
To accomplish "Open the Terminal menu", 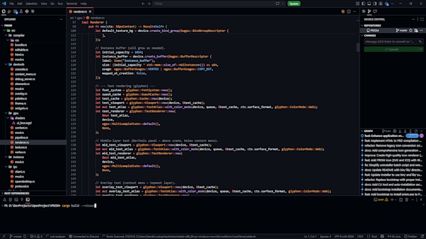I will pyautogui.click(x=71, y=4).
